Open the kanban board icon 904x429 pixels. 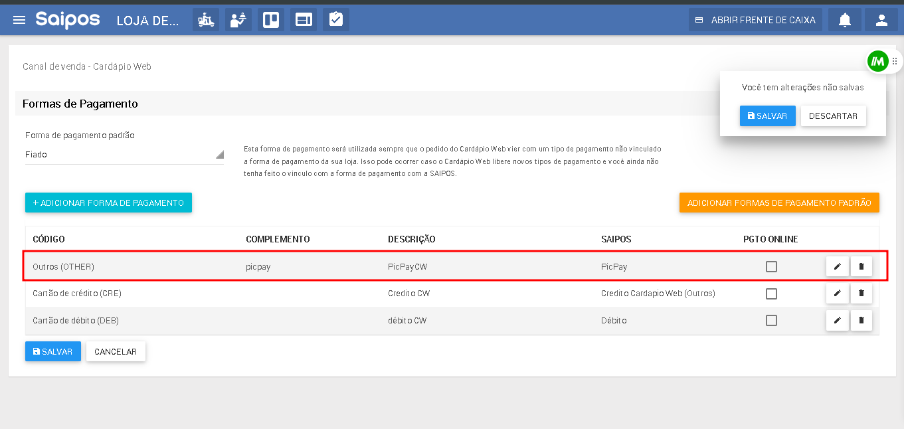pyautogui.click(x=270, y=20)
